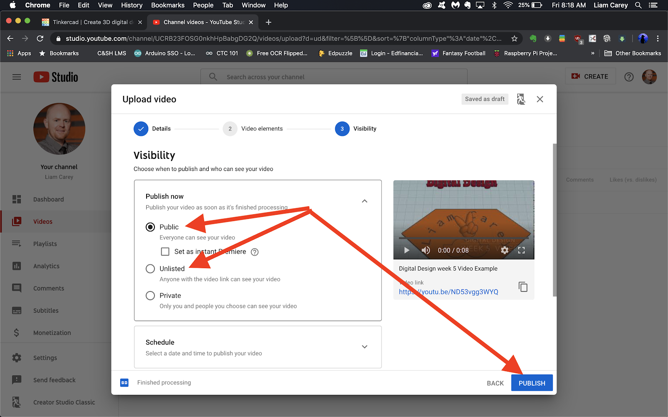This screenshot has width=668, height=417.
Task: Toggle fullscreen on video preview
Action: 521,250
